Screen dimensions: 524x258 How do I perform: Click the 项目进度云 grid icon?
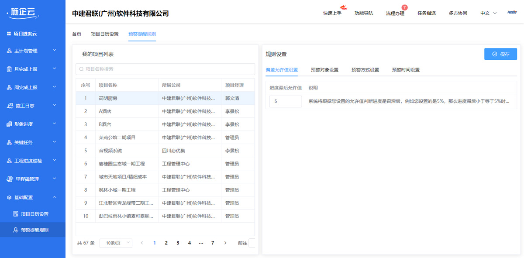click(9, 34)
